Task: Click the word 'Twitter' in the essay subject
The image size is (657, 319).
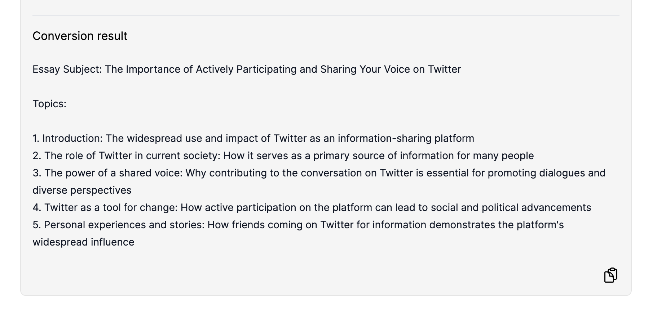Action: tap(444, 69)
